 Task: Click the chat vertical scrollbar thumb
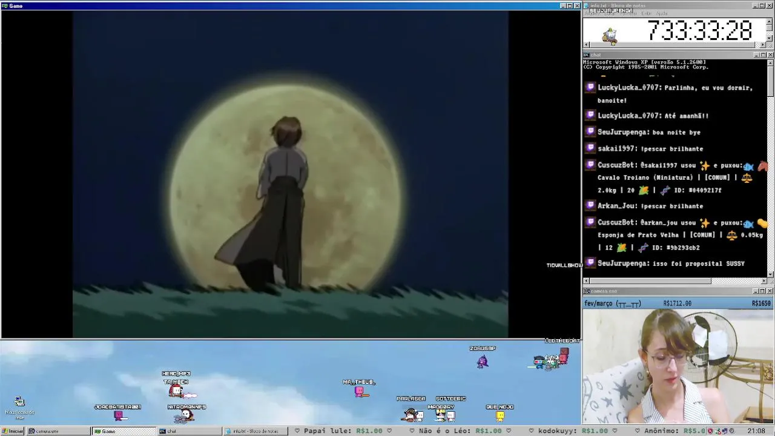click(x=770, y=81)
